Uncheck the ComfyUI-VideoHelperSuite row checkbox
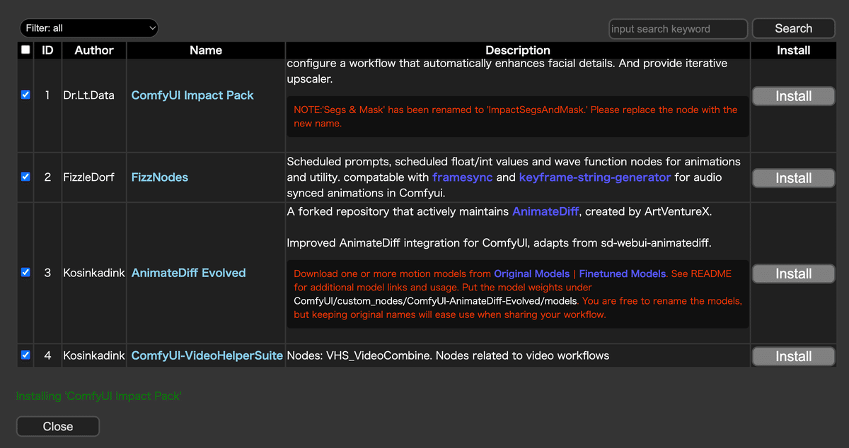The height and width of the screenshot is (448, 849). click(x=25, y=355)
